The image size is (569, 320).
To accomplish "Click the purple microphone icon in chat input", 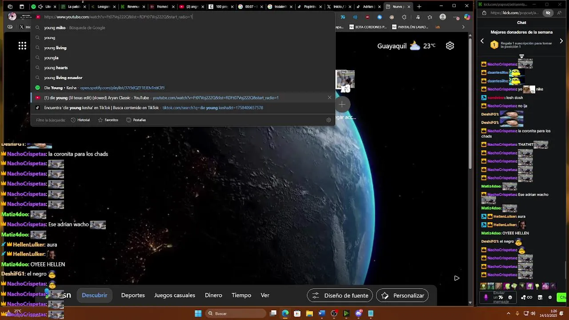I will tap(485, 297).
